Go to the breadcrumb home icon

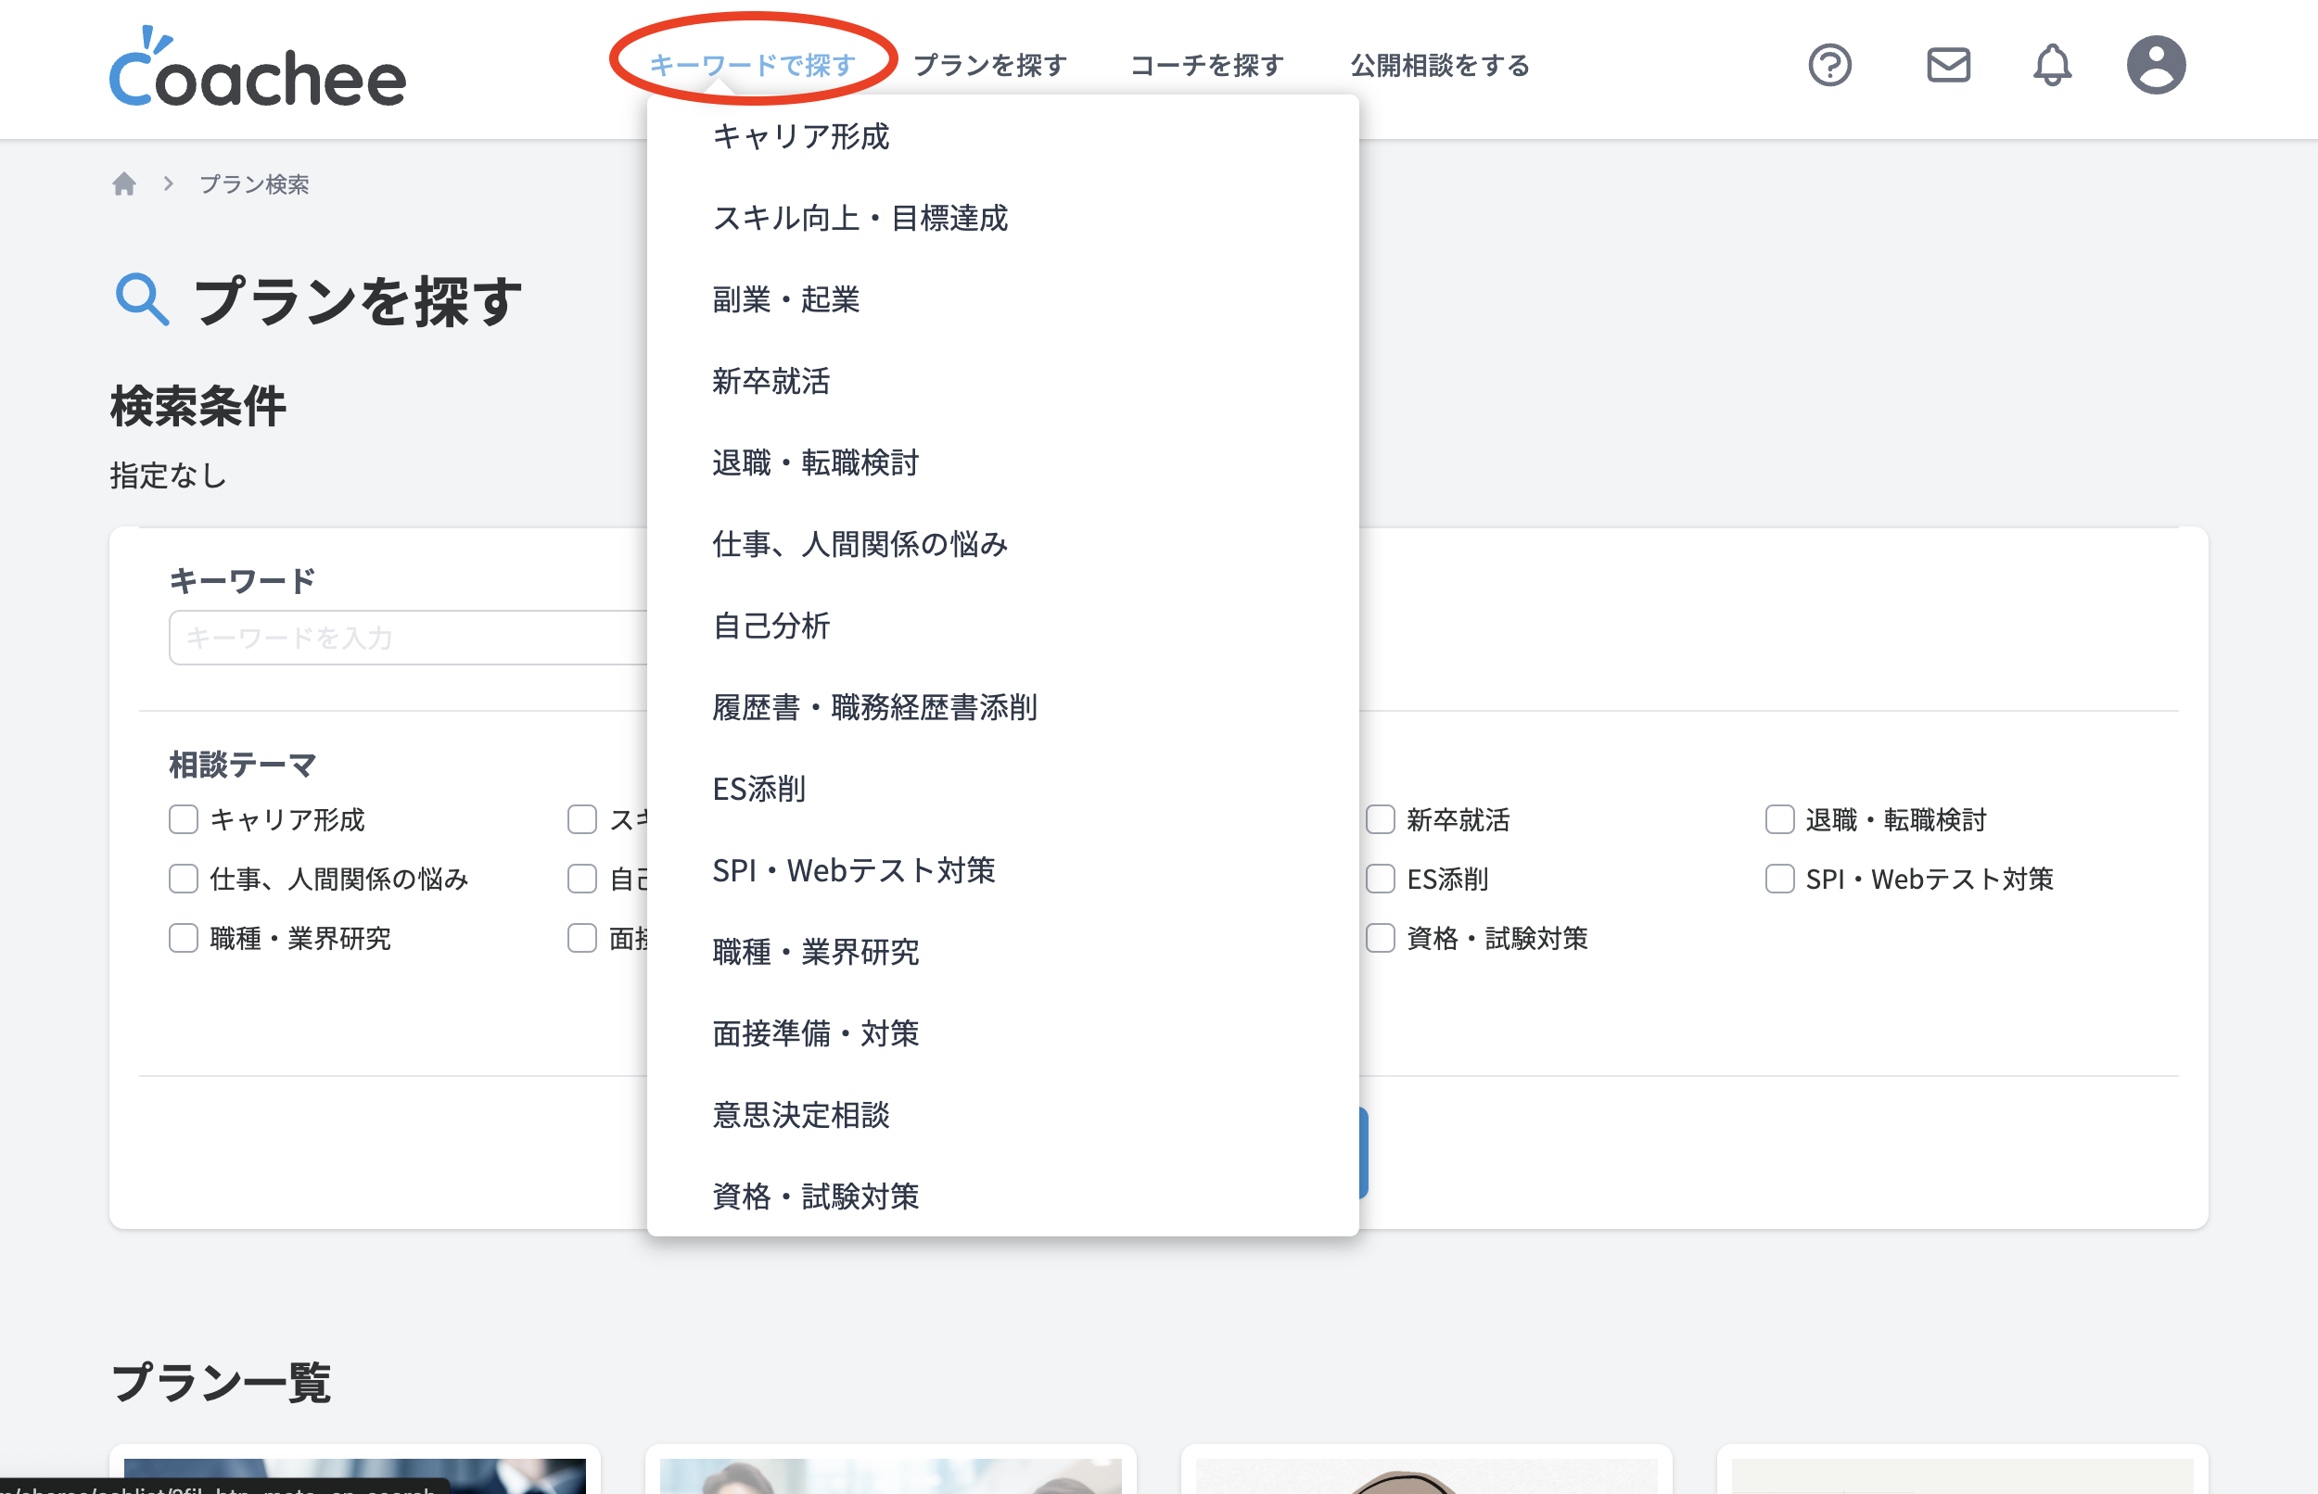pyautogui.click(x=124, y=184)
